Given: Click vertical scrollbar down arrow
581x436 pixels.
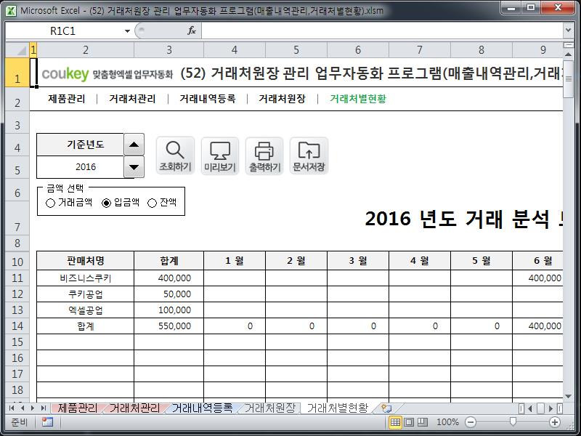Looking at the screenshot, I should point(569,396).
